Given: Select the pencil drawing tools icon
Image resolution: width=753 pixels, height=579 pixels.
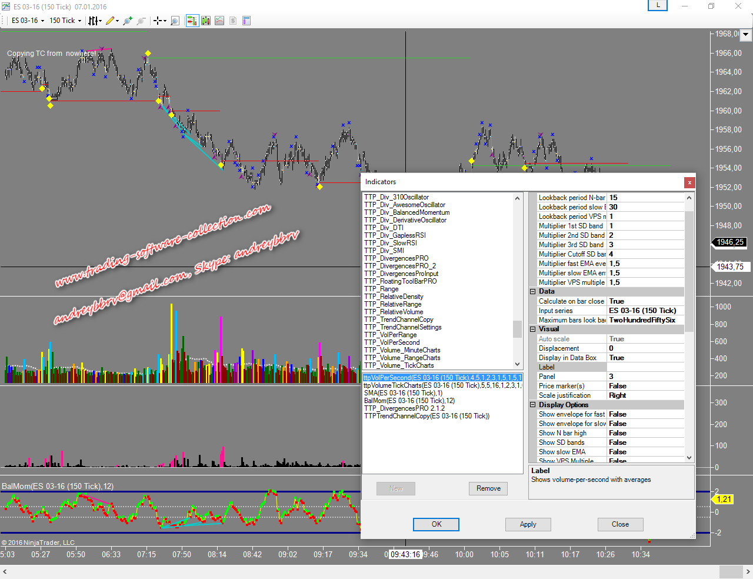Looking at the screenshot, I should click(x=111, y=21).
